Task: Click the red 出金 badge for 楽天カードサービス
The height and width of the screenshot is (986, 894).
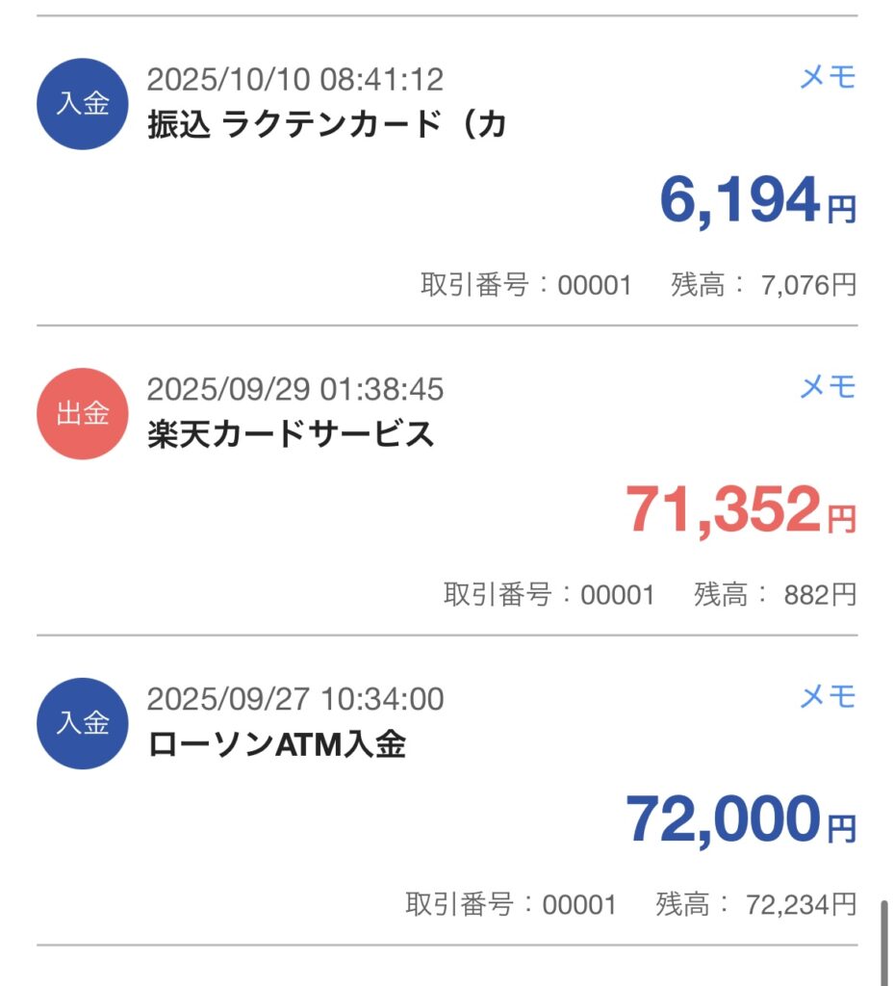Action: coord(82,414)
